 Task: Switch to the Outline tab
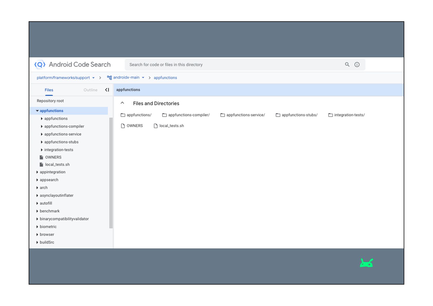pyautogui.click(x=91, y=90)
